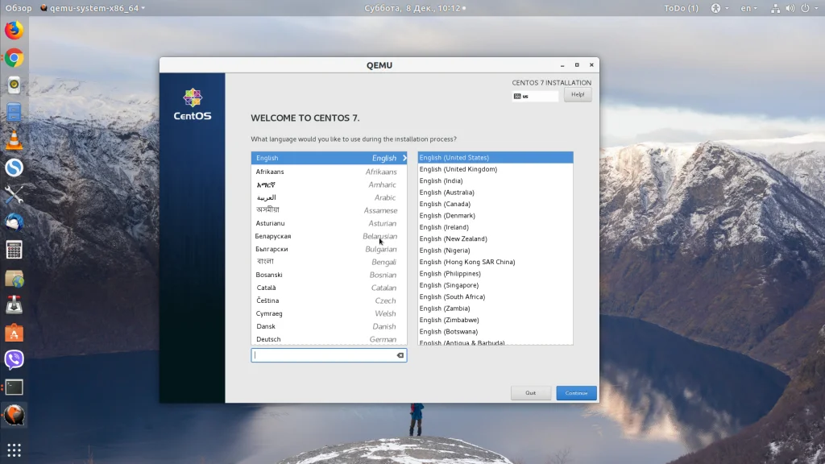Launch VLC media player from dock
This screenshot has width=825, height=464.
[x=15, y=140]
